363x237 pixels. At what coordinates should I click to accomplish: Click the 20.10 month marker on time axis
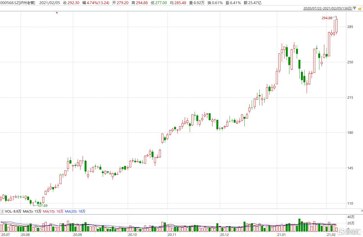click(133, 235)
